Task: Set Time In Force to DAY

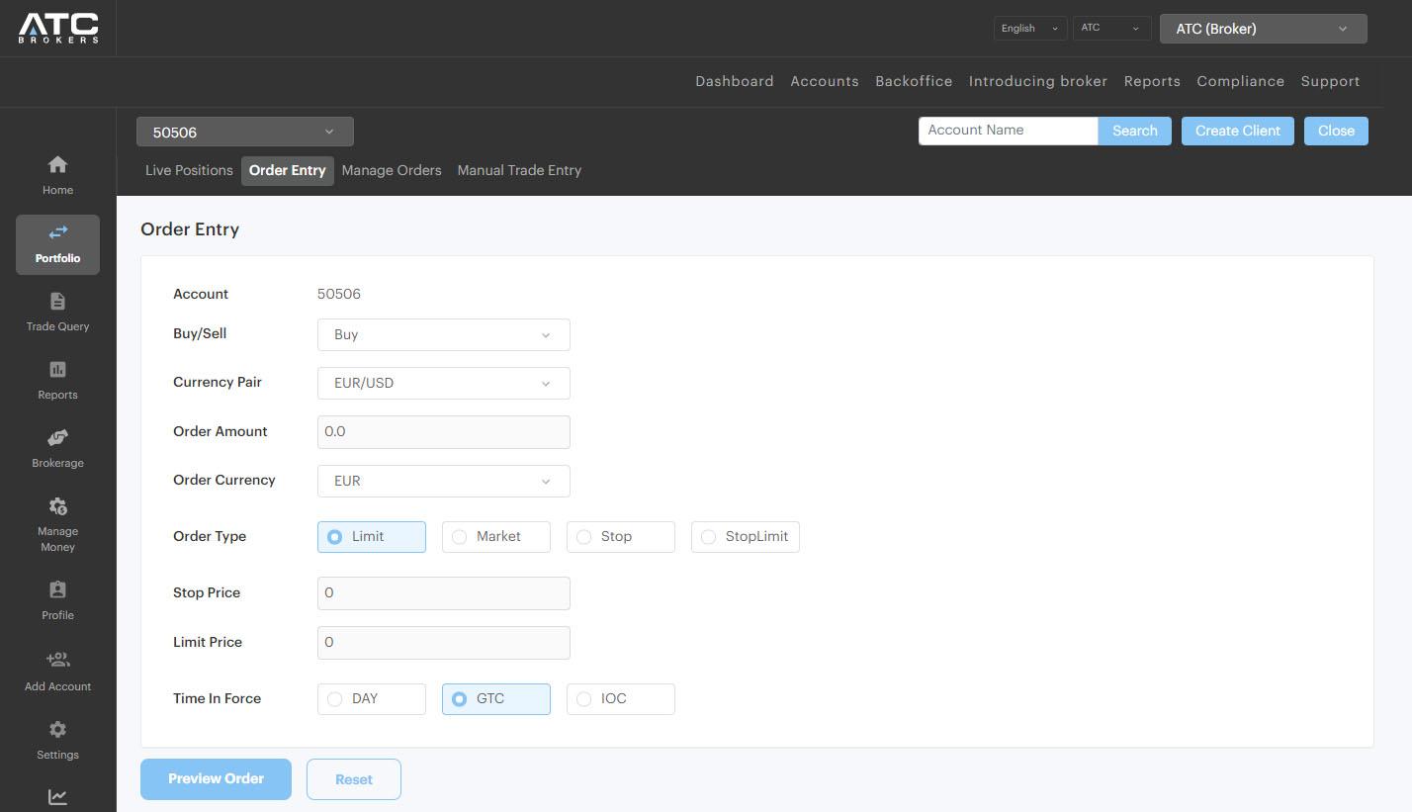Action: 371,699
